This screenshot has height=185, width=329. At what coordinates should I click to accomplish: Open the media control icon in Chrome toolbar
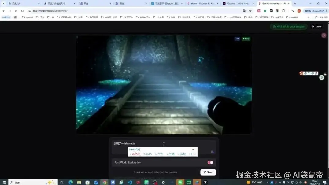coord(293,11)
